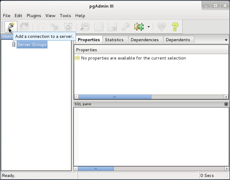Click the filtered data grid icon

112,27
